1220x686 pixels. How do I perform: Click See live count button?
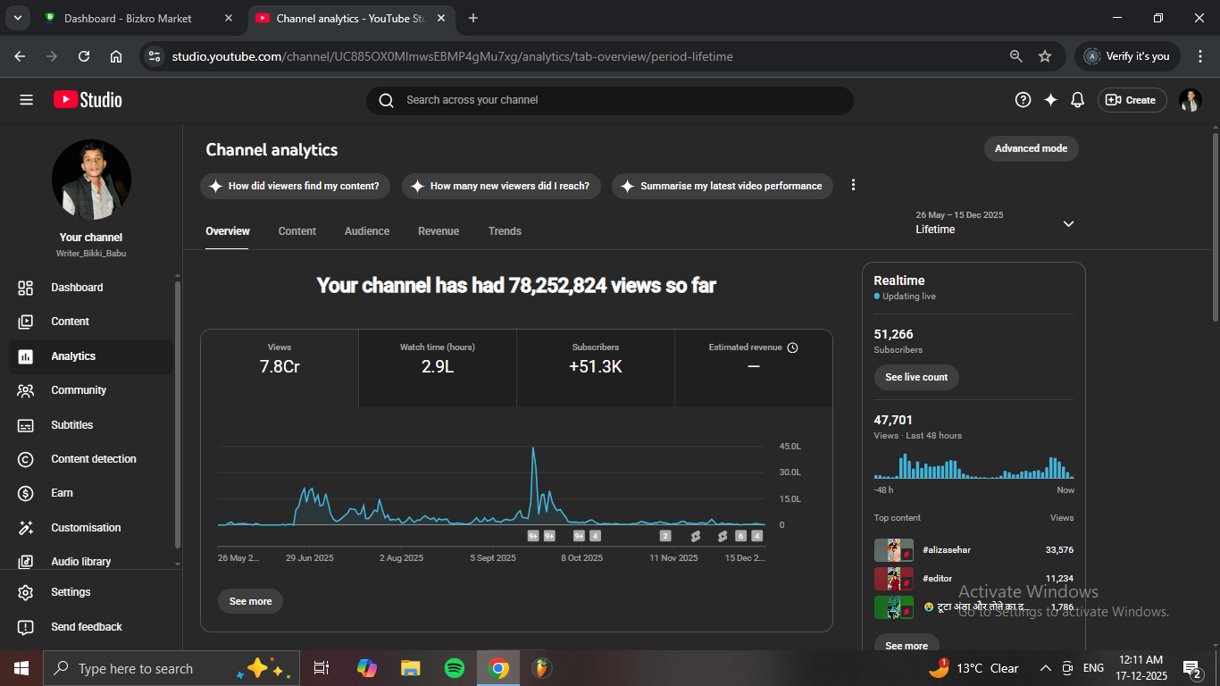[916, 377]
